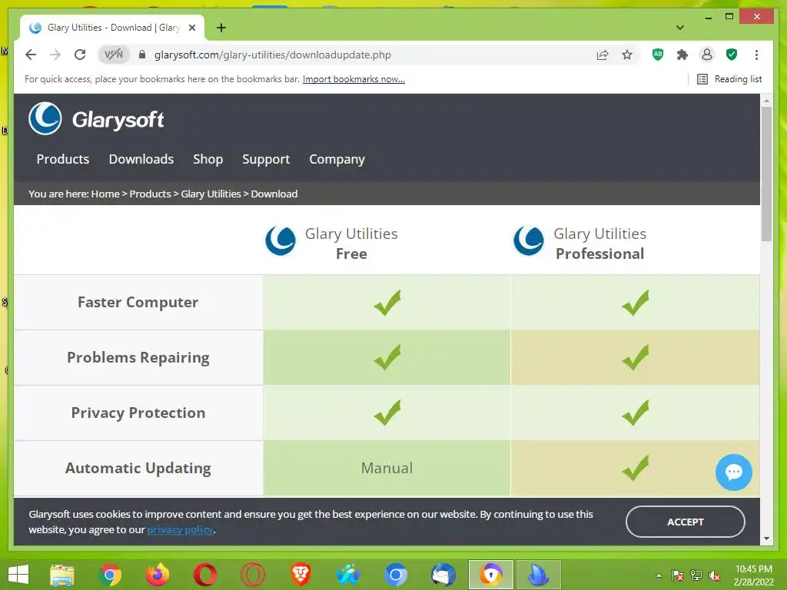
Task: Open the user profile icon
Action: [x=707, y=55]
